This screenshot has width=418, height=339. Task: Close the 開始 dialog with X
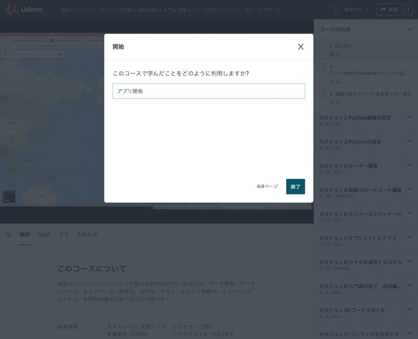point(301,47)
